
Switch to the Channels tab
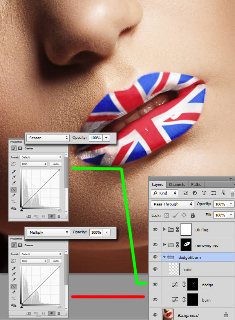(x=177, y=184)
